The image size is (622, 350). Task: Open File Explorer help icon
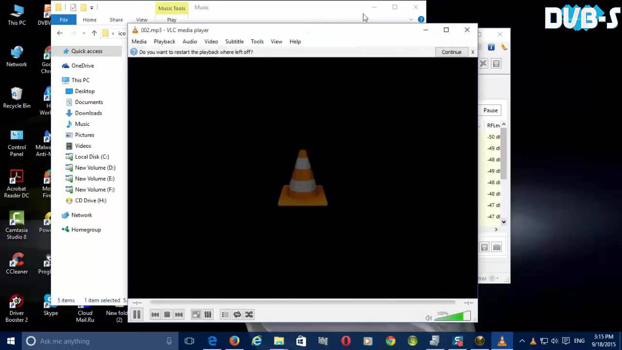point(421,19)
